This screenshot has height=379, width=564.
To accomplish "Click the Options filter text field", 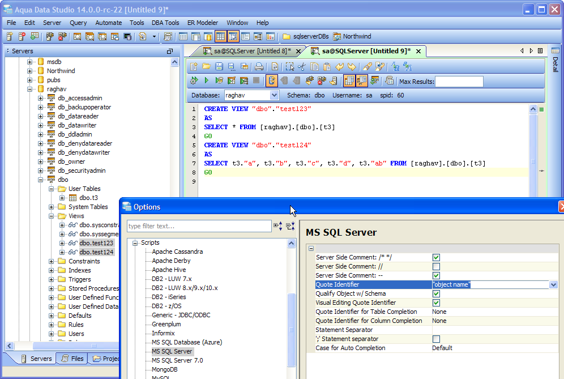I will coord(199,226).
